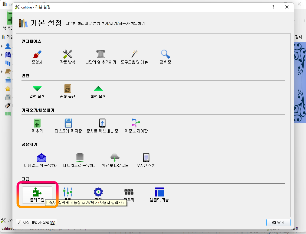Expand the authors person row in main window
Viewport: 306px width, 234px height.
[x=2, y=46]
